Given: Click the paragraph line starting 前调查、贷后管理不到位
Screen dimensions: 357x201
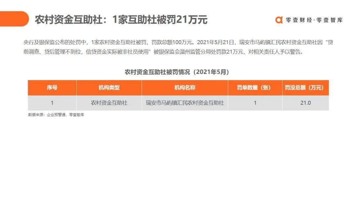Looking at the screenshot, I should point(163,52).
